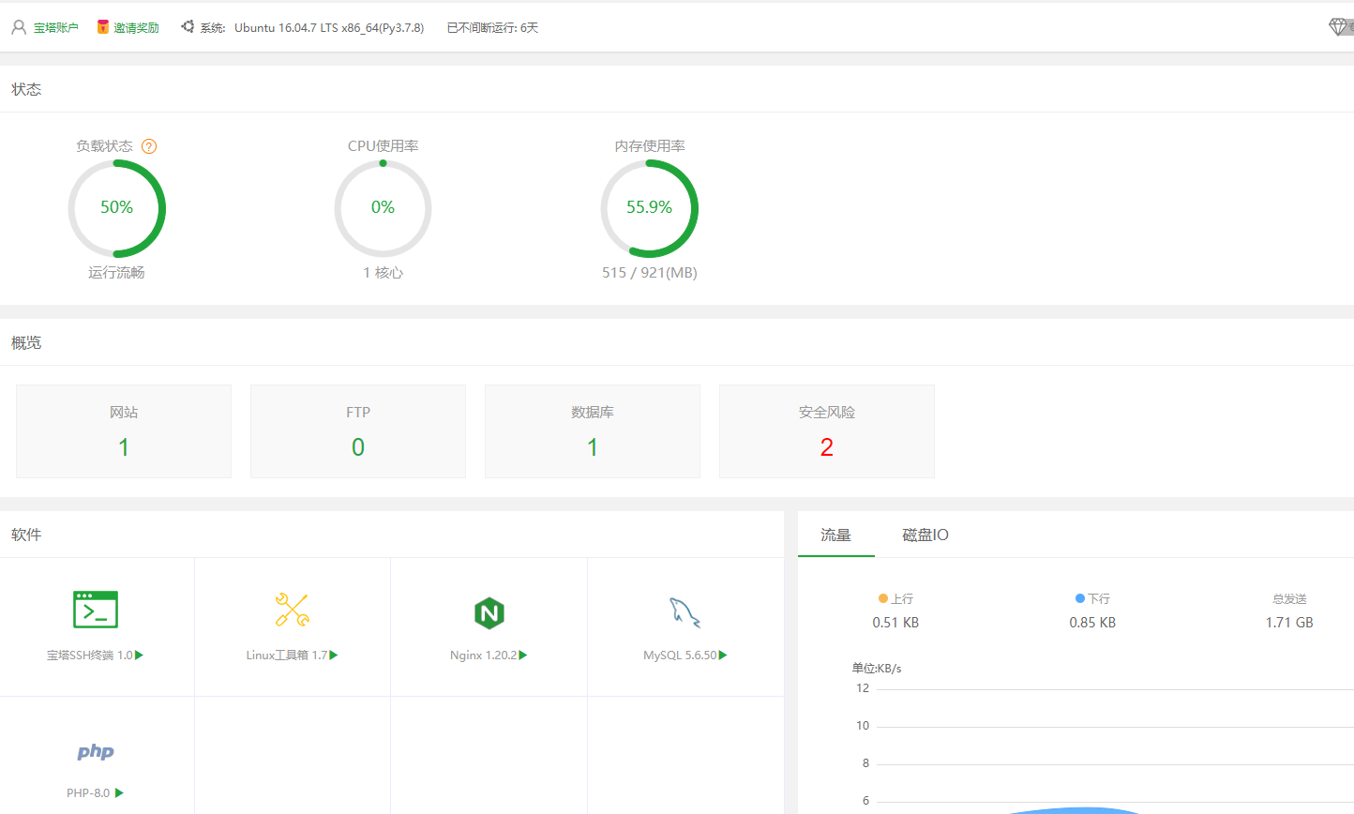The image size is (1354, 814).
Task: Click the Linux工具箱 1.7 label
Action: click(x=287, y=656)
